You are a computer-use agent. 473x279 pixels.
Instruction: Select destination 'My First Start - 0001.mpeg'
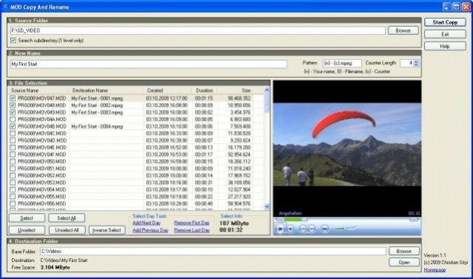pyautogui.click(x=97, y=98)
